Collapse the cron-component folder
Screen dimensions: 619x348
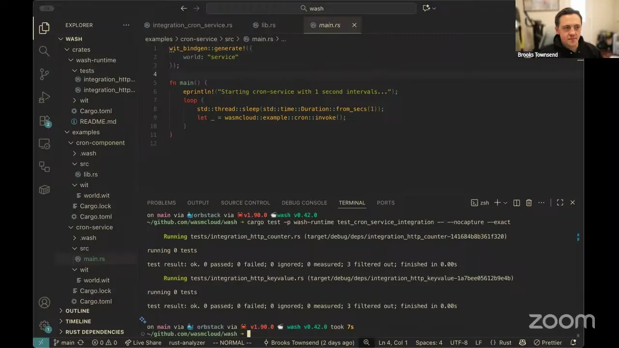click(x=71, y=143)
